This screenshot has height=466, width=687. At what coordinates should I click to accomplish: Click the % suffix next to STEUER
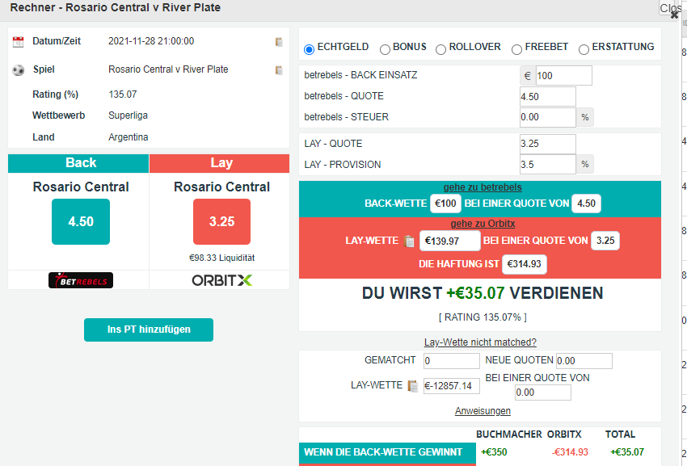click(x=585, y=117)
